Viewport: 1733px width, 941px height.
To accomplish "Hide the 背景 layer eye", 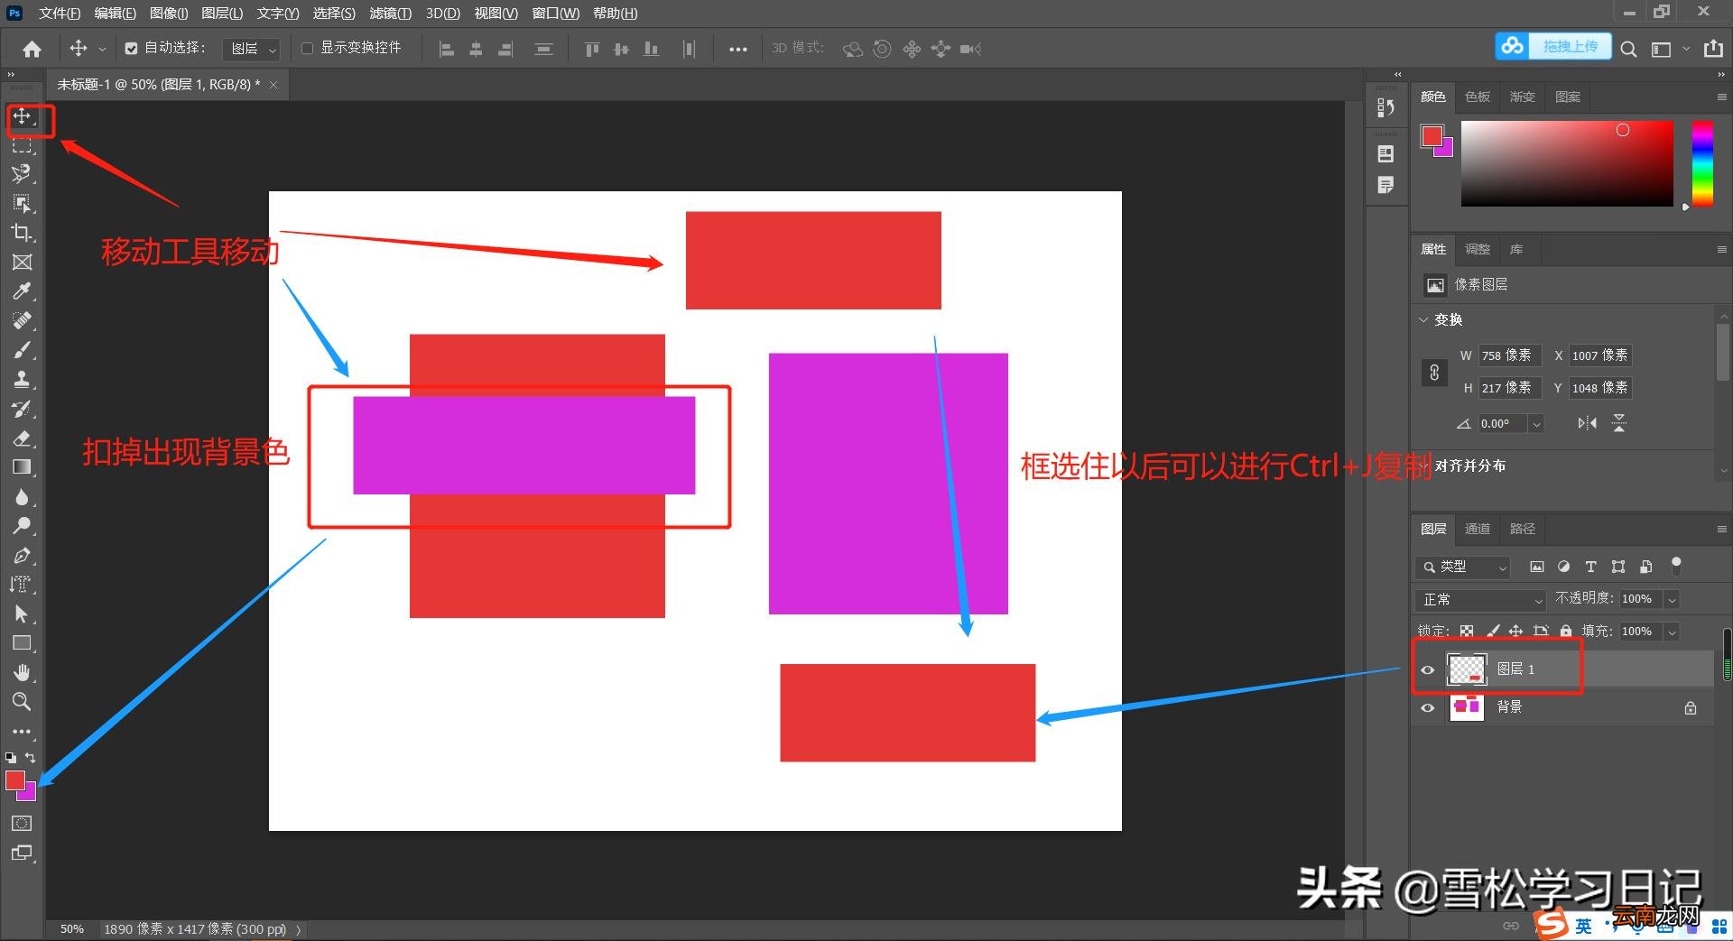I will point(1427,707).
